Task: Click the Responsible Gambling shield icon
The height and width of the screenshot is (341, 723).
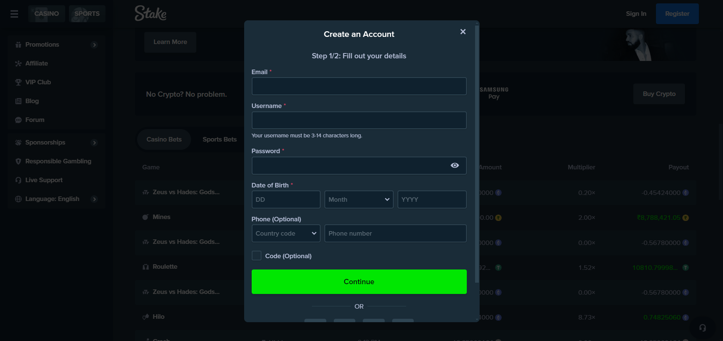Action: (x=18, y=161)
